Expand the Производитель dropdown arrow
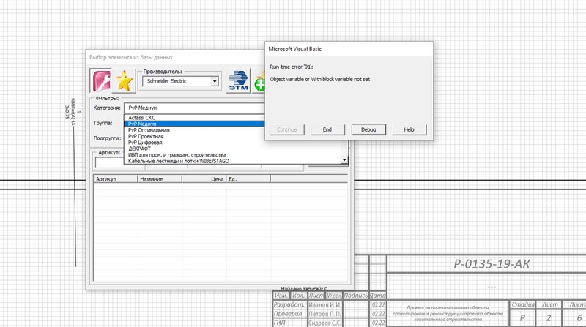Image resolution: width=586 pixels, height=327 pixels. click(215, 81)
